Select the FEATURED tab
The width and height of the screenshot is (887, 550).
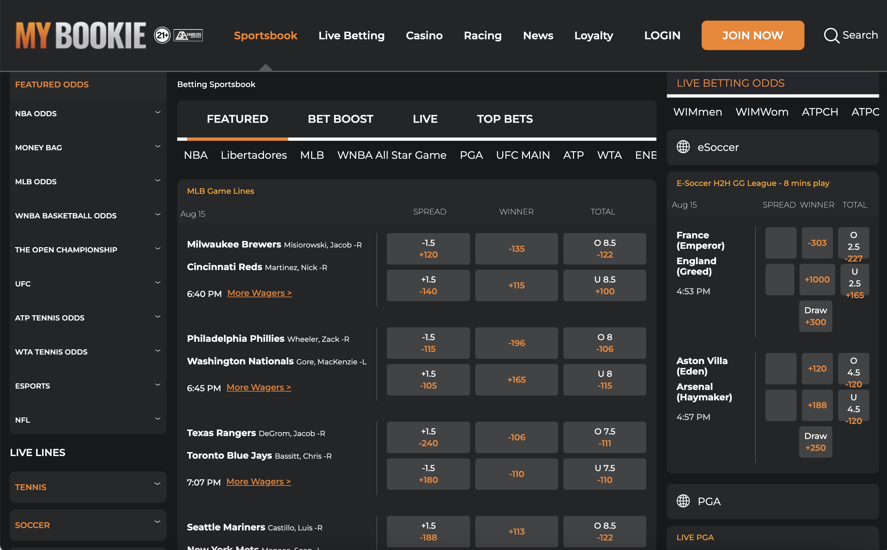237,119
